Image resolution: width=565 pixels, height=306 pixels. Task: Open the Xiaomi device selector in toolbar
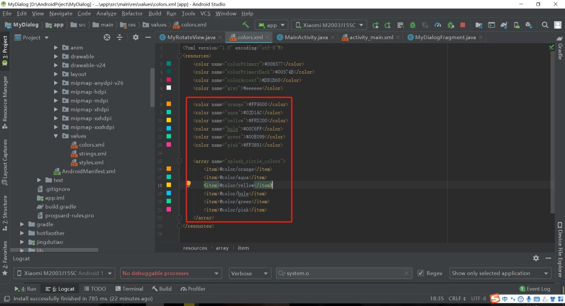(x=329, y=25)
